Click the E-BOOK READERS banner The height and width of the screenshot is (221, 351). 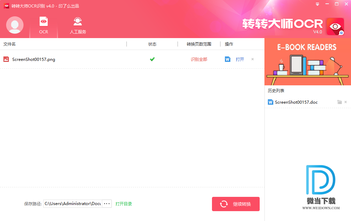click(308, 62)
